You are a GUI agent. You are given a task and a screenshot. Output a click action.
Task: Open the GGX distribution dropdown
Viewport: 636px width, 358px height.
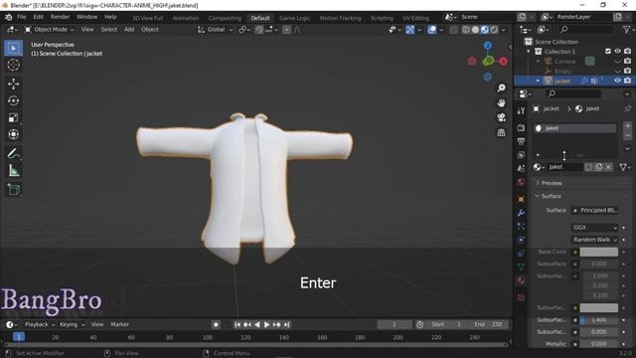click(x=594, y=228)
